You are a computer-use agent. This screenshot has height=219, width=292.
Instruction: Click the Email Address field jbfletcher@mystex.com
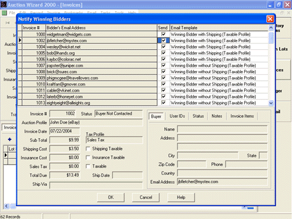pyautogui.click(x=223, y=182)
